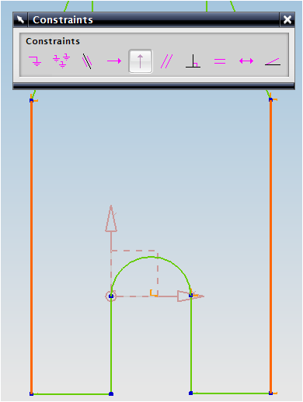This screenshot has width=303, height=402.
Task: Select the left orange vertical line
Action: (32, 247)
